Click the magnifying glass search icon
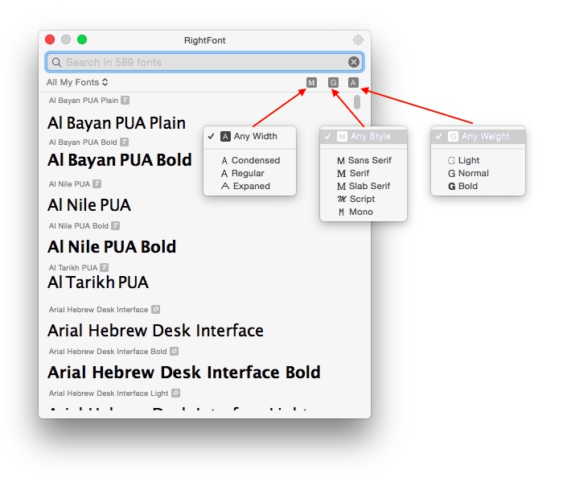Screen dimensions: 563x478 click(x=56, y=63)
